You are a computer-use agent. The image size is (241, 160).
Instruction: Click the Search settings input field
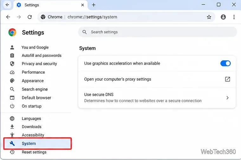158,32
